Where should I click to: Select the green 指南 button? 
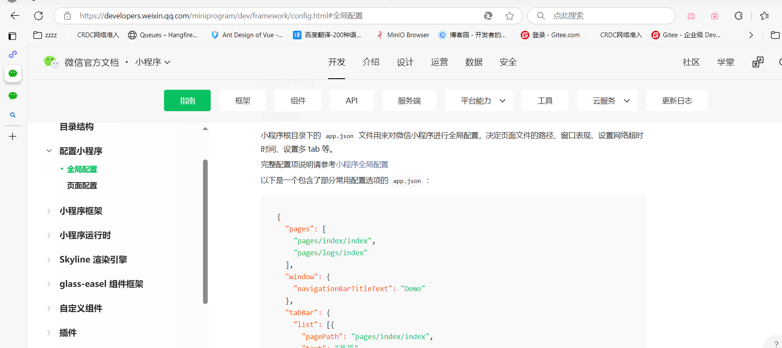pos(187,100)
